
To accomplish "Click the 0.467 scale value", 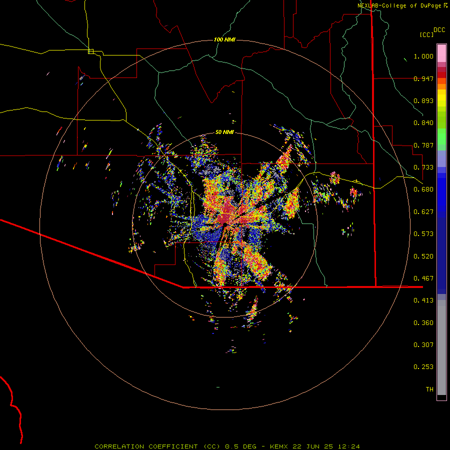I will 423,278.
